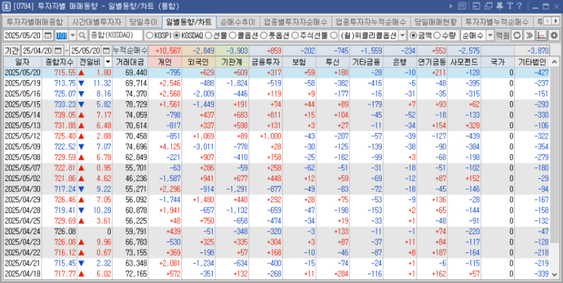Expand the (월)위클리콜옵션 dropdown
Viewport: 563px width, 283px height.
pyautogui.click(x=402, y=35)
